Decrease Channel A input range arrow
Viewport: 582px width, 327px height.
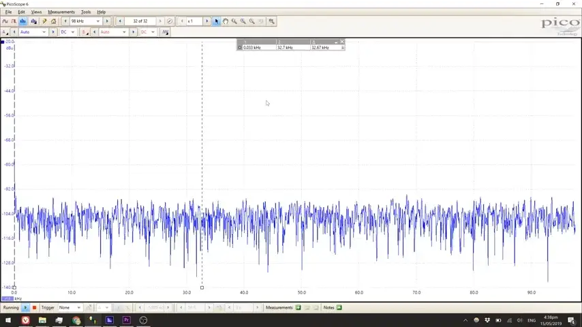click(x=14, y=32)
